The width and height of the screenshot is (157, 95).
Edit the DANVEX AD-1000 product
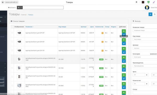tap(124, 61)
